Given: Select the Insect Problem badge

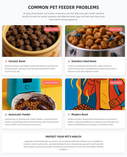Looking at the screenshot, I should [x=116, y=29].
